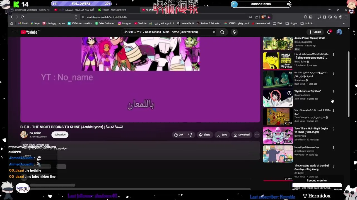Open options for Bling-Bang-Bang-Born video
Image resolution: width=357 pixels, height=200 pixels.
[x=333, y=55]
